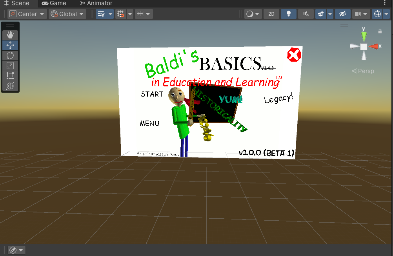Screen dimensions: 393x256
Task: Select the START text on the canvas
Action: click(x=152, y=94)
